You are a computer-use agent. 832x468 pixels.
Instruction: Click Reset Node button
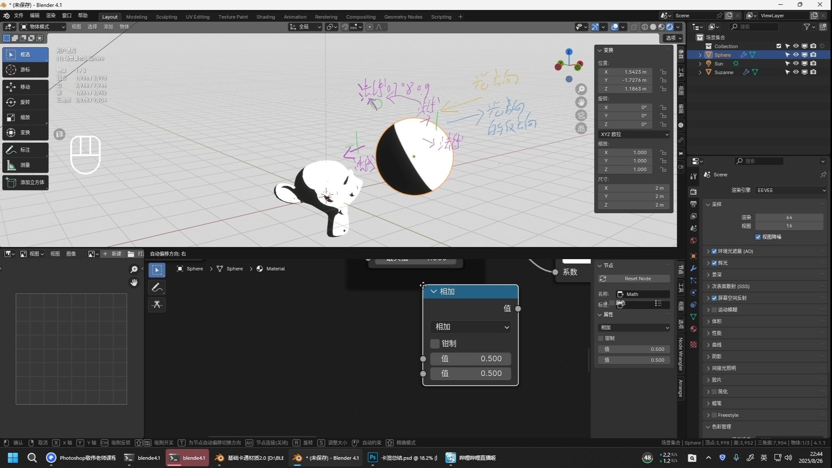pyautogui.click(x=634, y=279)
